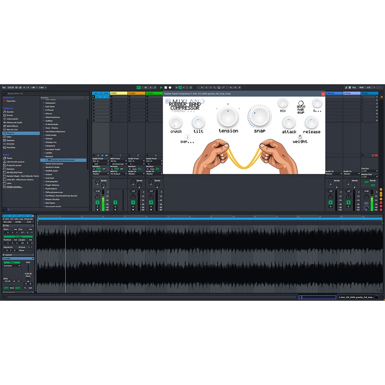
Task: Click the tilt knob in compressor
Action: pyautogui.click(x=199, y=123)
